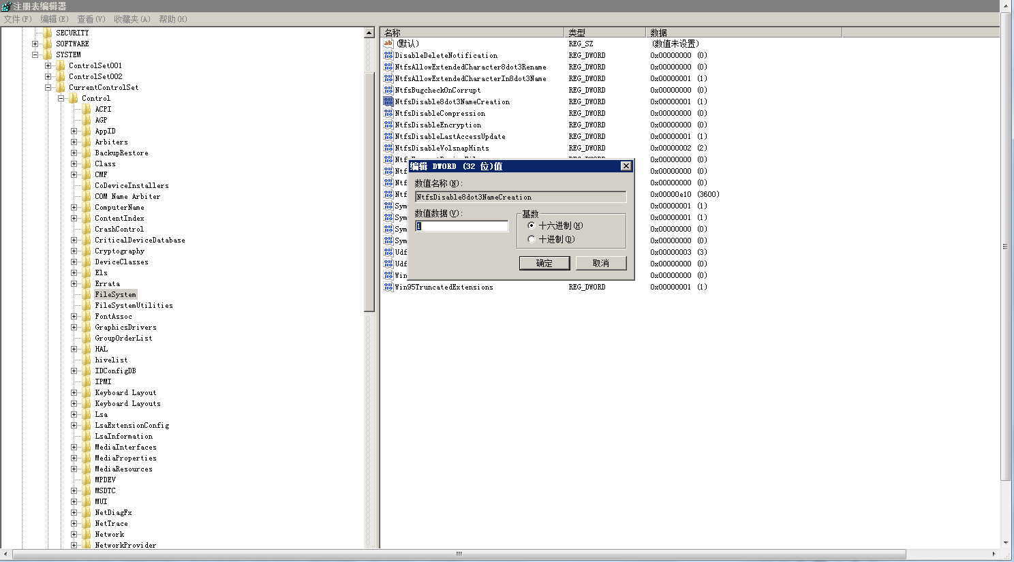This screenshot has height=562, width=1014.
Task: Click the NtfsBugcheckOnCorrupt value icon
Action: point(388,90)
